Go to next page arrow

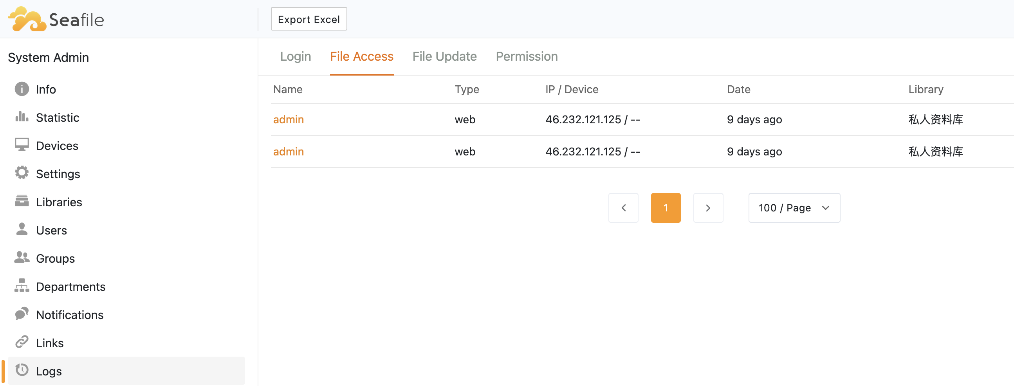pos(708,208)
